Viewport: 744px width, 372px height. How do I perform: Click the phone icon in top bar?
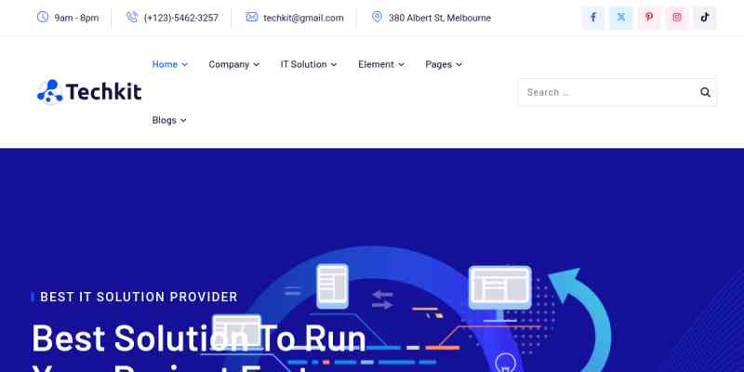pyautogui.click(x=132, y=18)
